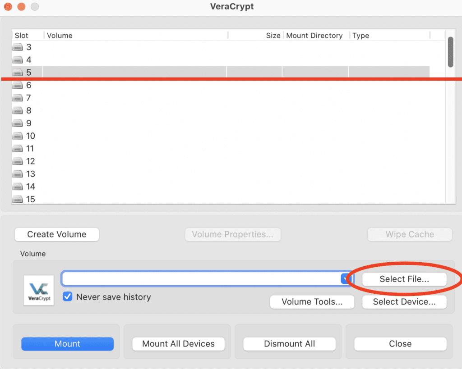Select slot number 9 text

28,123
